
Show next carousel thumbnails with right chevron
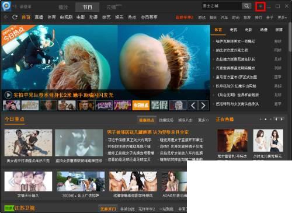click(203, 106)
